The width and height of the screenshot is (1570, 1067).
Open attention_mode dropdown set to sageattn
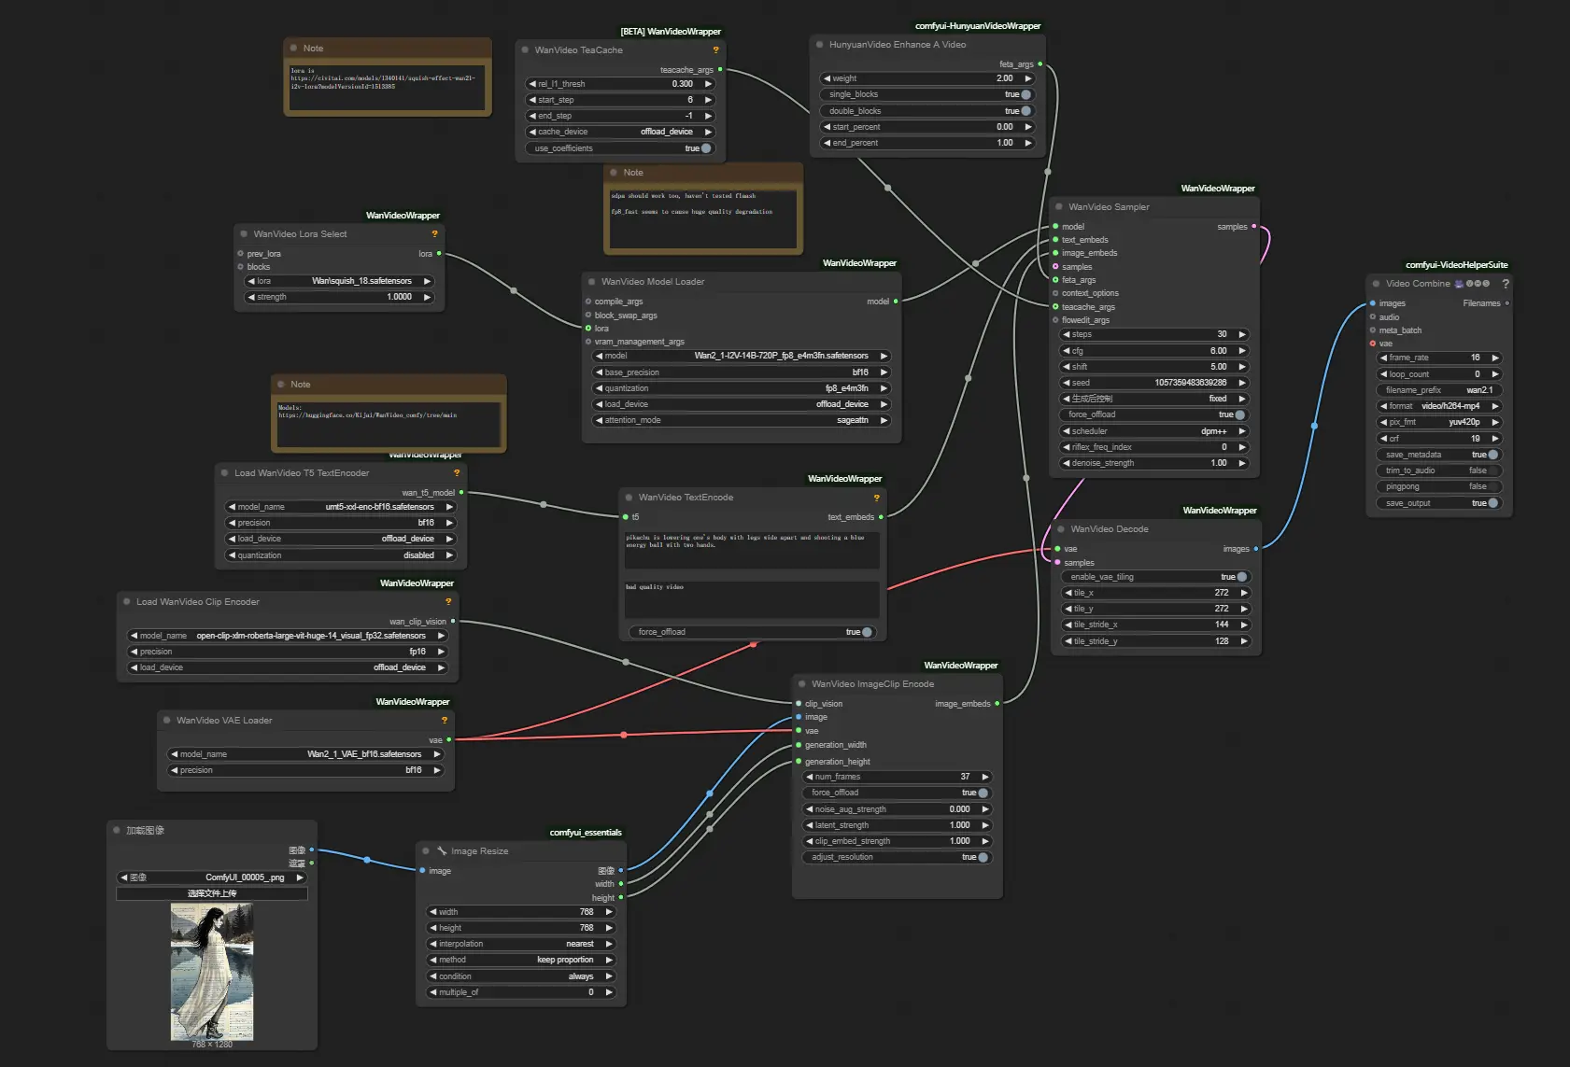(x=742, y=420)
